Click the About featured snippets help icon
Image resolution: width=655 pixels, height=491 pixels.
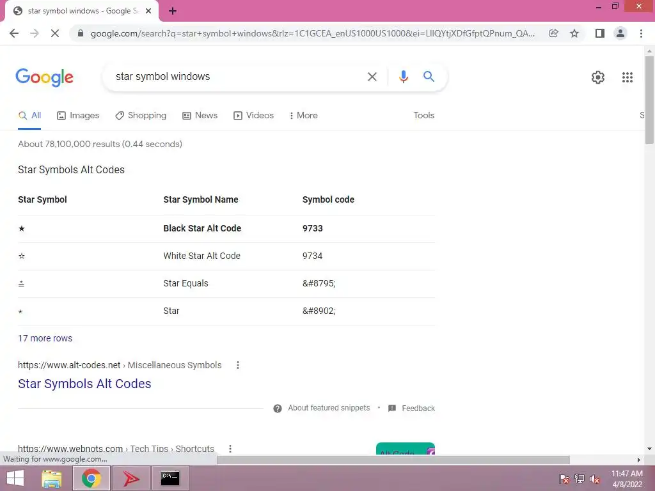(x=278, y=409)
